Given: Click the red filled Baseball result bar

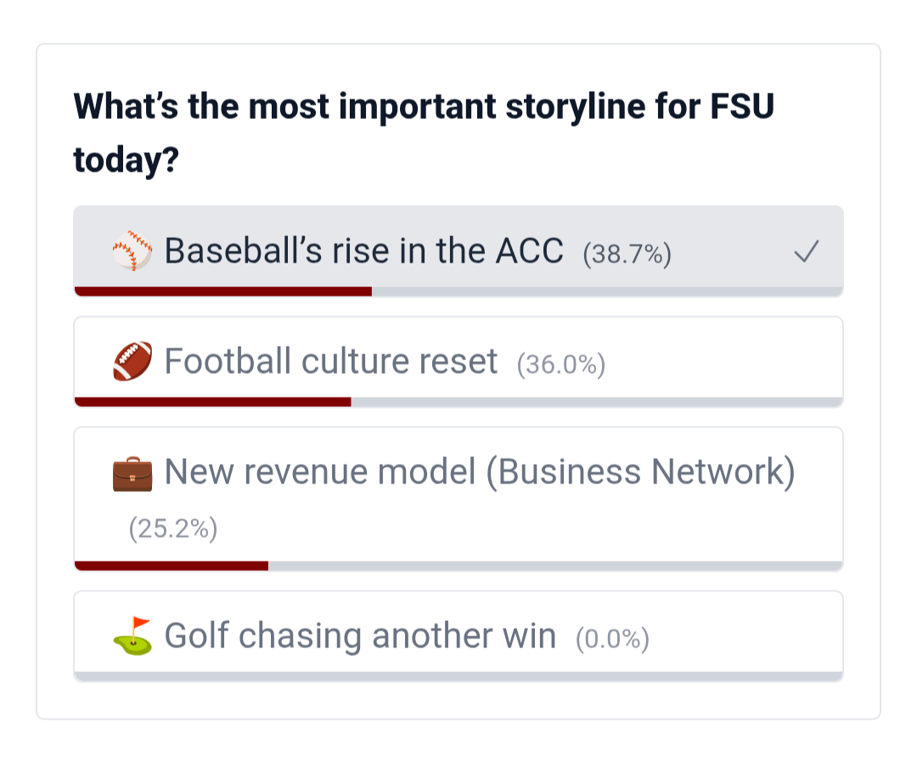Looking at the screenshot, I should 223,291.
